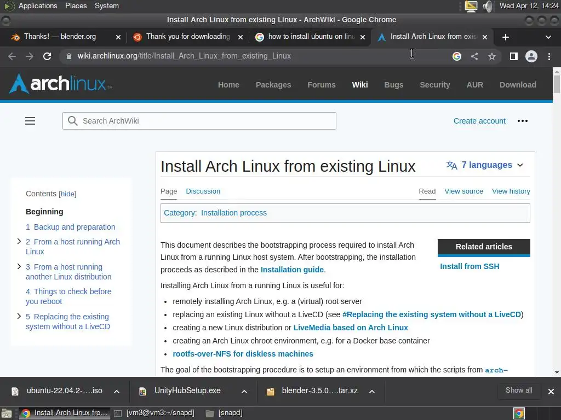The image size is (561, 420).
Task: Go to Things to check before you reboot
Action: coord(68,296)
